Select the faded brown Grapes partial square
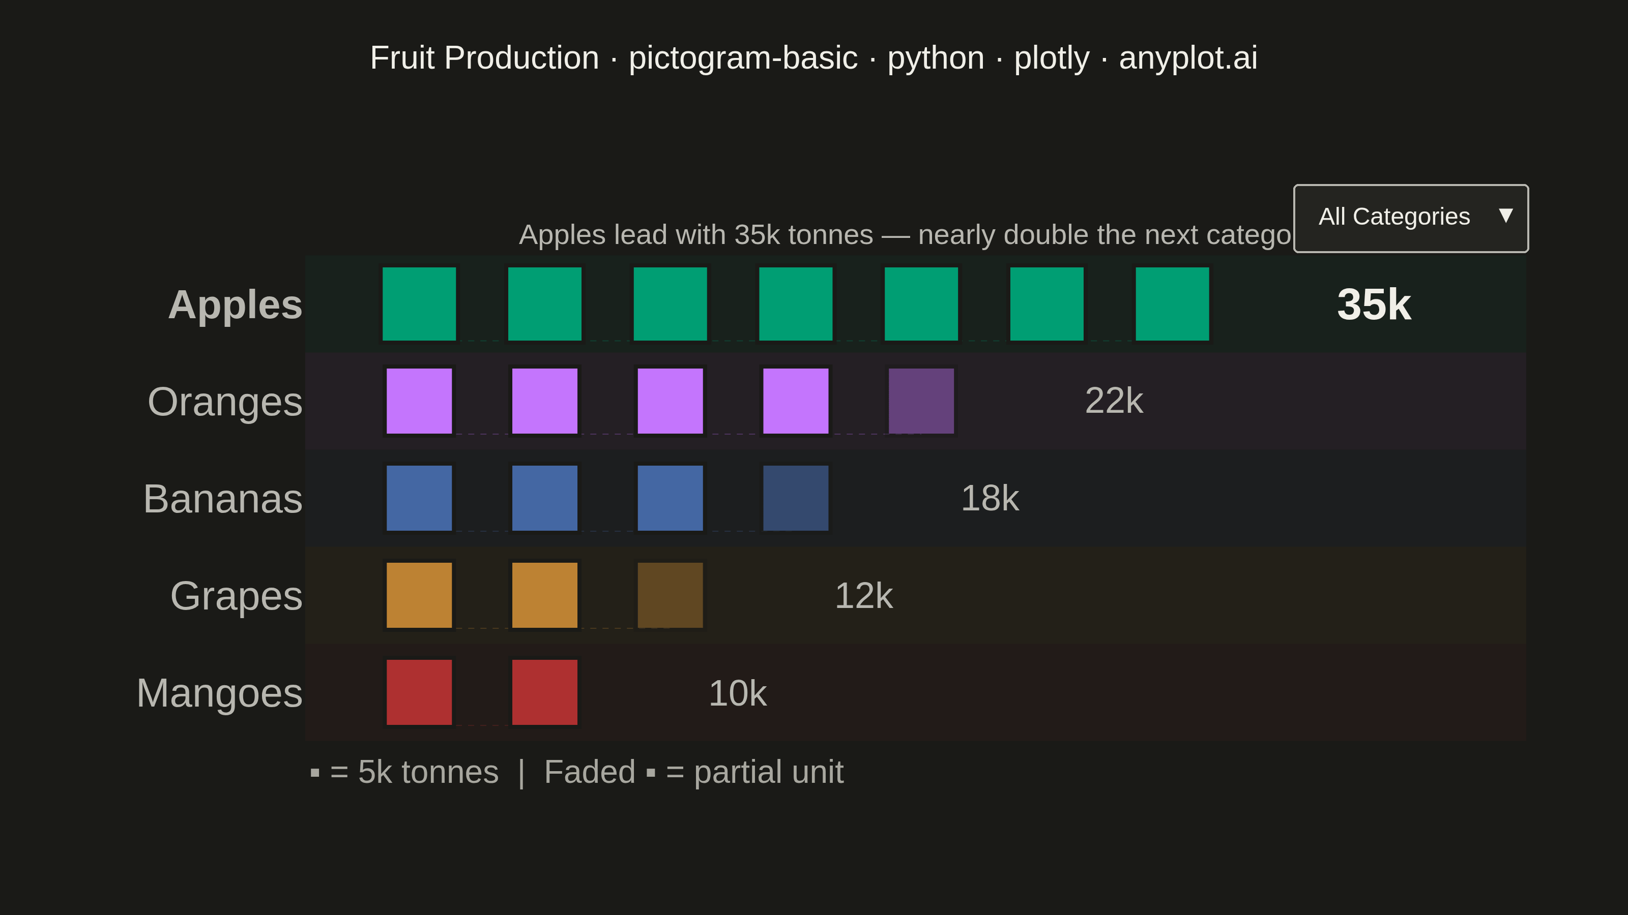 point(670,595)
